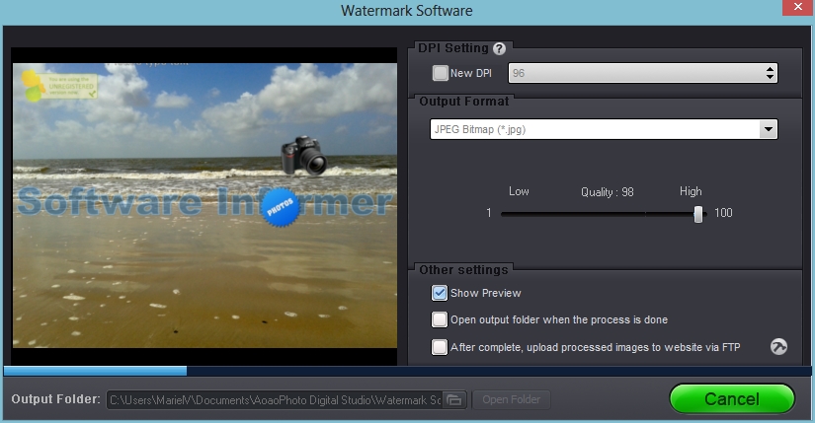The width and height of the screenshot is (815, 423).
Task: Click the Open Folder button
Action: (511, 399)
